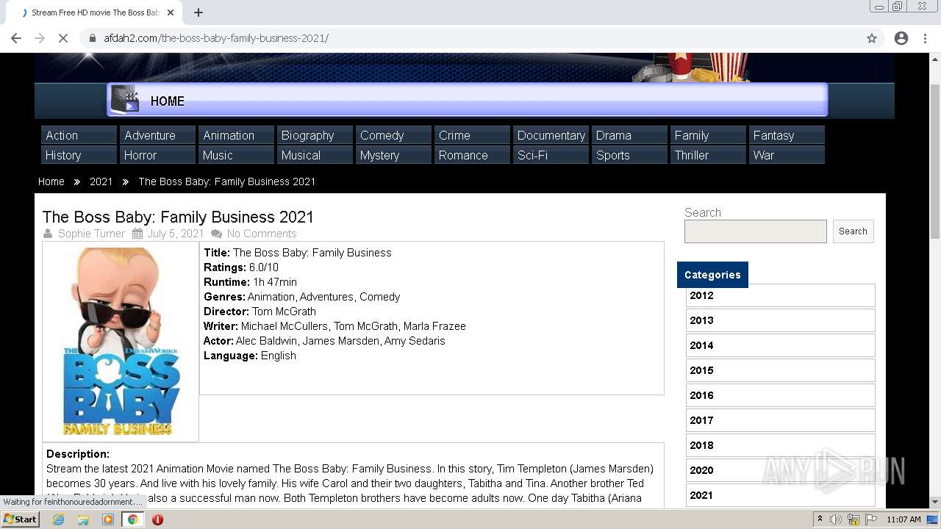Open the Sci-Fi genre
This screenshot has width=941, height=529.
coord(551,155)
